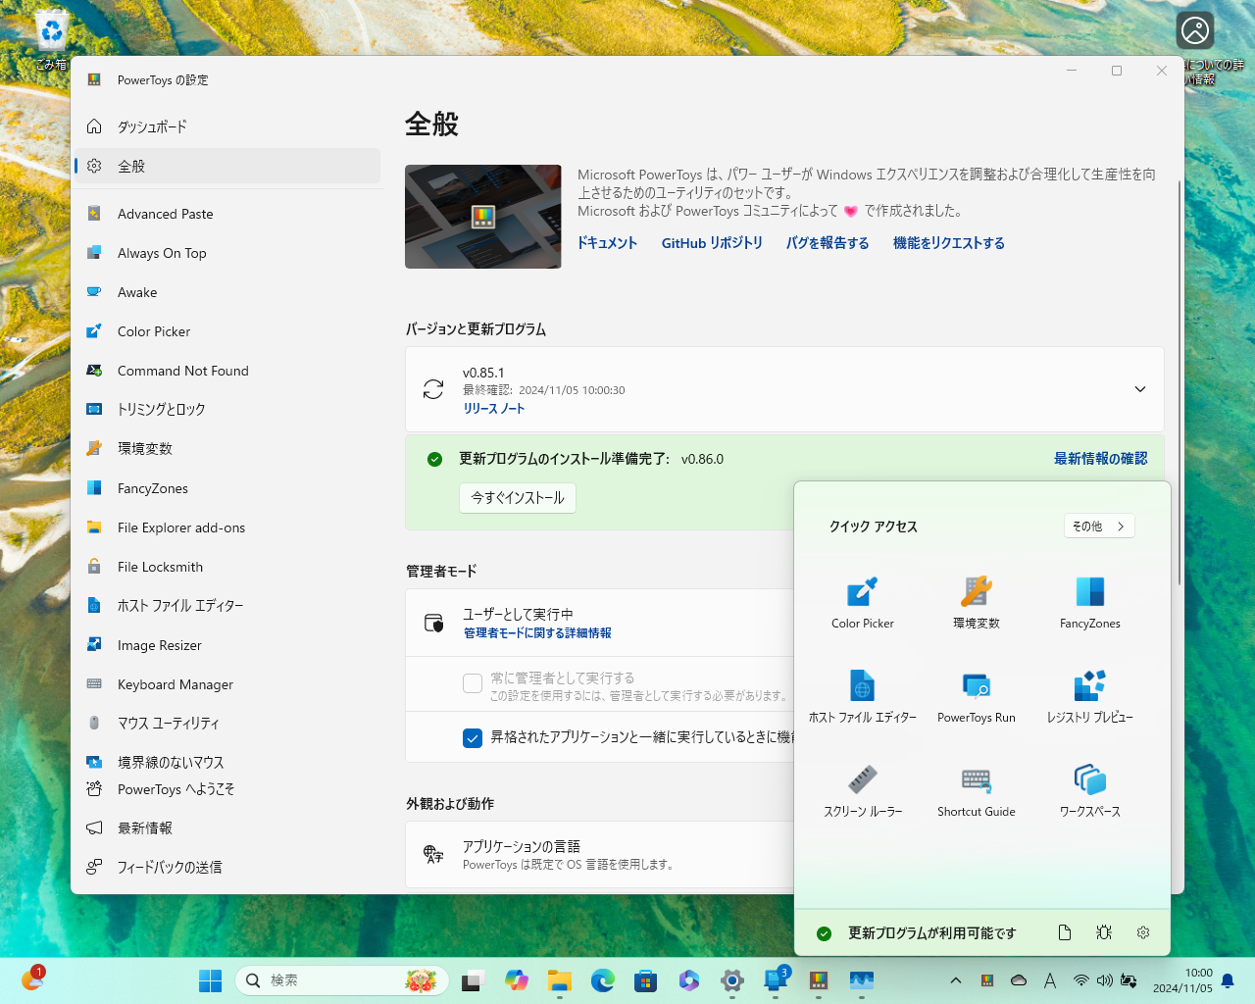Open レジストリ プレビュー from the flyout
This screenshot has height=1004, width=1255.
coord(1090,697)
